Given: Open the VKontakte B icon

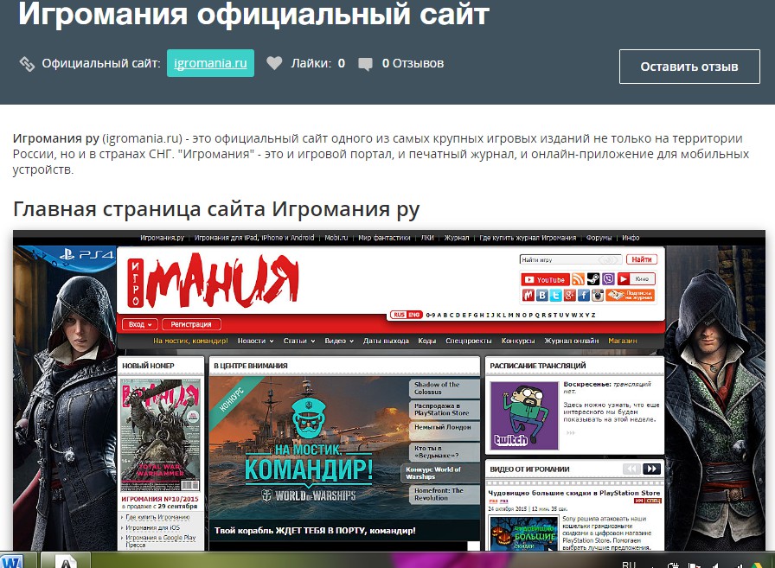Looking at the screenshot, I should point(541,296).
